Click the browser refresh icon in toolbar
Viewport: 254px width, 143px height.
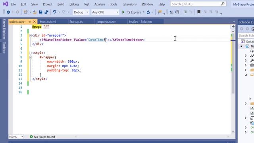(x=148, y=12)
